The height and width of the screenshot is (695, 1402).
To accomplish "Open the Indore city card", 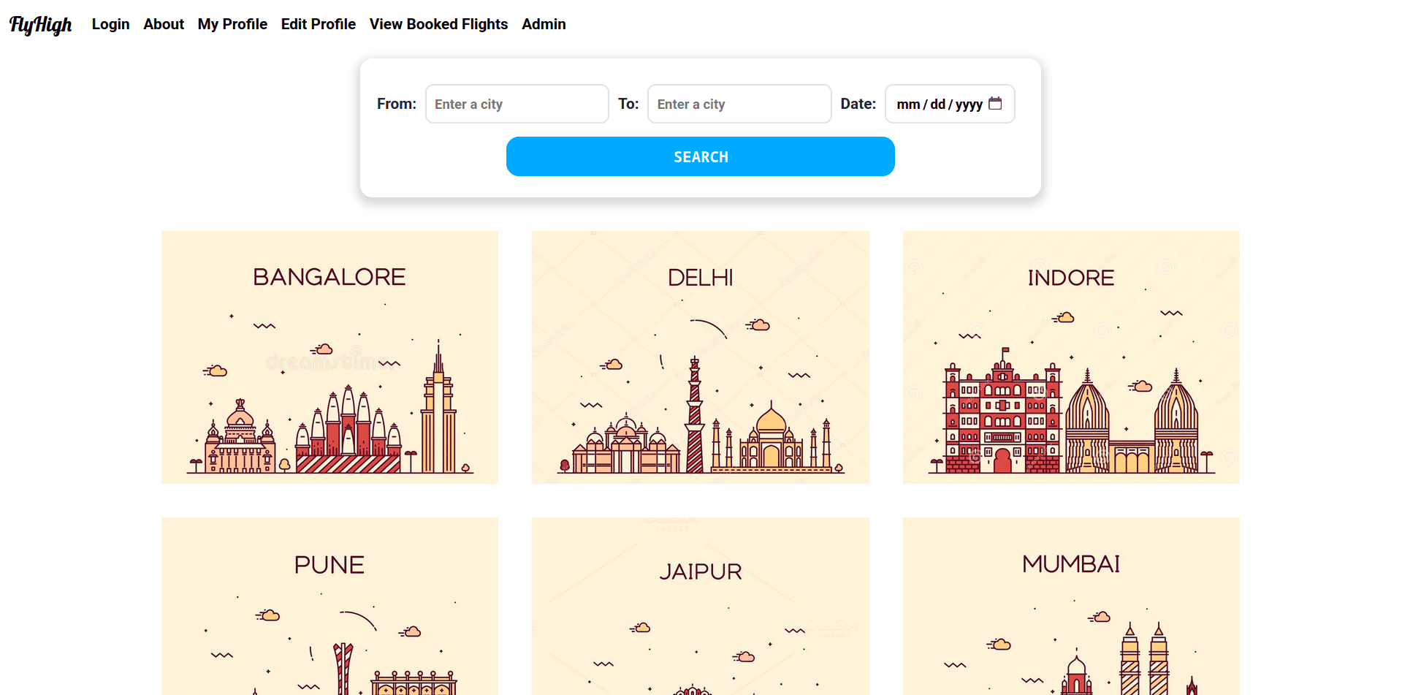I will point(1071,357).
